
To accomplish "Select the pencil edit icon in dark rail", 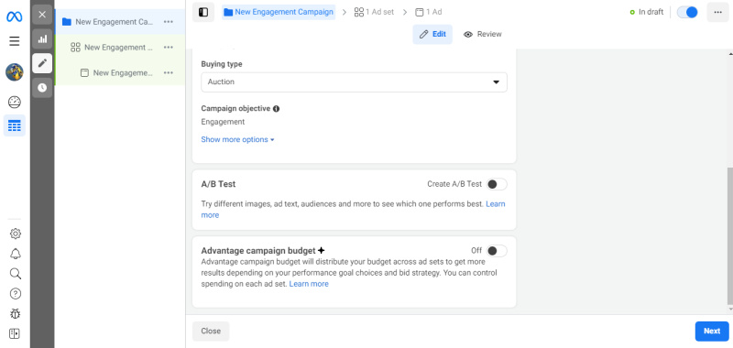I will click(42, 63).
